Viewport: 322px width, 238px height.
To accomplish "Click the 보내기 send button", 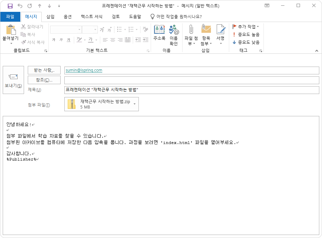I will pyautogui.click(x=13, y=80).
